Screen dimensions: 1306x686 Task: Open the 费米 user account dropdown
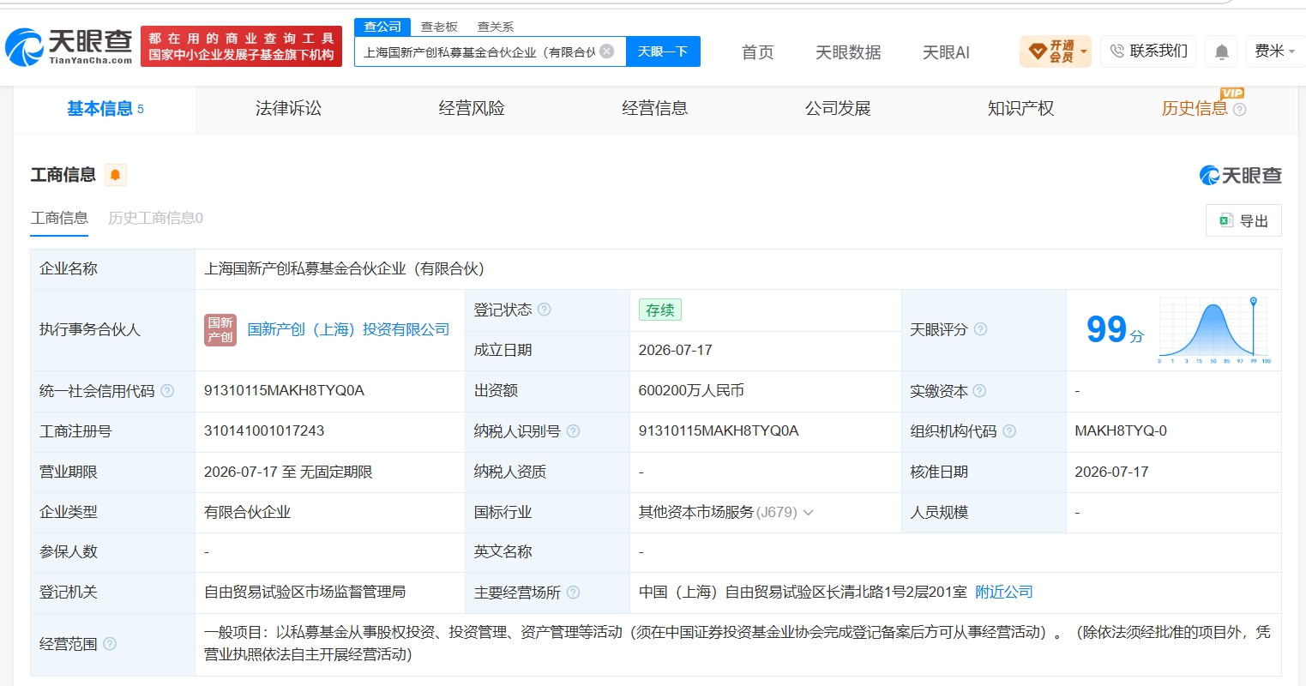1274,51
